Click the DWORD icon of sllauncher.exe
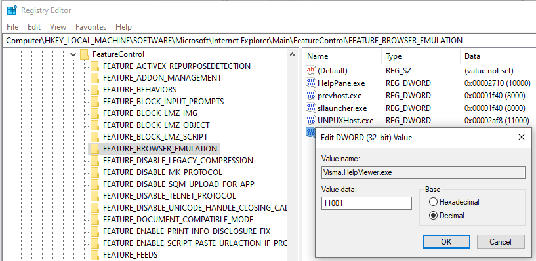 click(311, 108)
